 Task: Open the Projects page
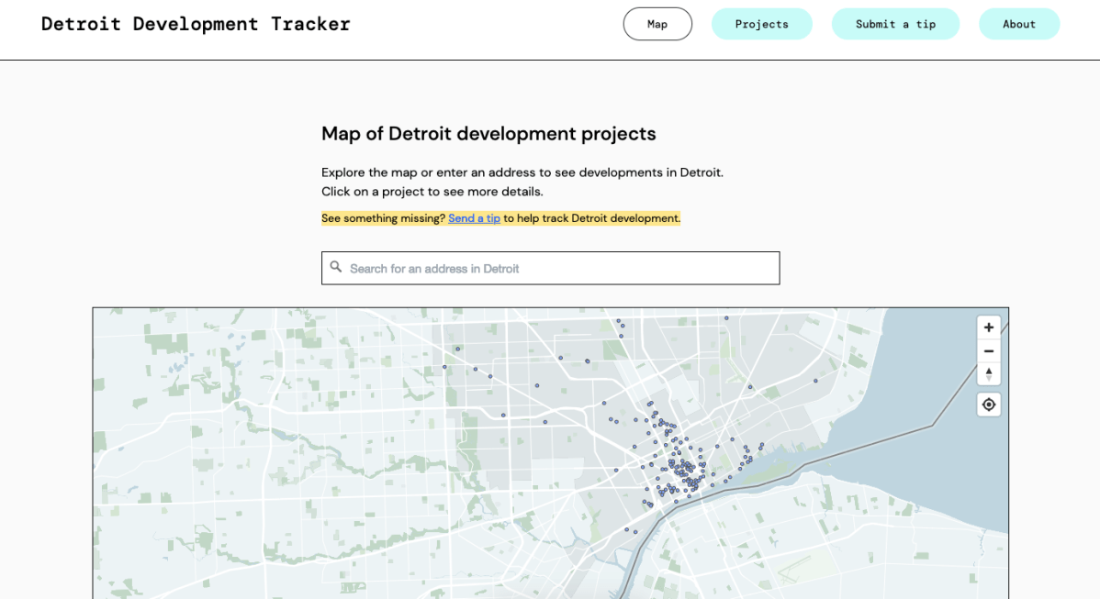pos(762,24)
